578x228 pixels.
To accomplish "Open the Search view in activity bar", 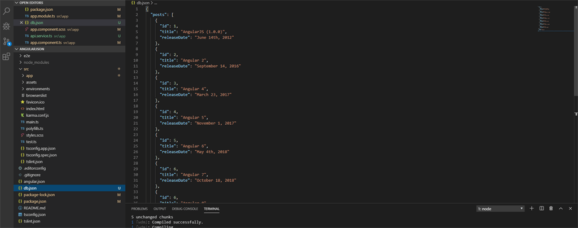I will point(6,11).
